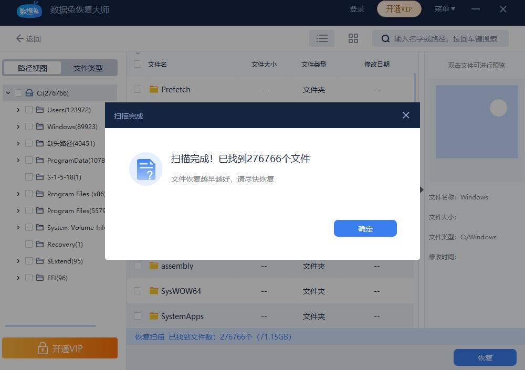Switch to the 文件类型 tab
This screenshot has height=370, width=525.
coord(88,68)
